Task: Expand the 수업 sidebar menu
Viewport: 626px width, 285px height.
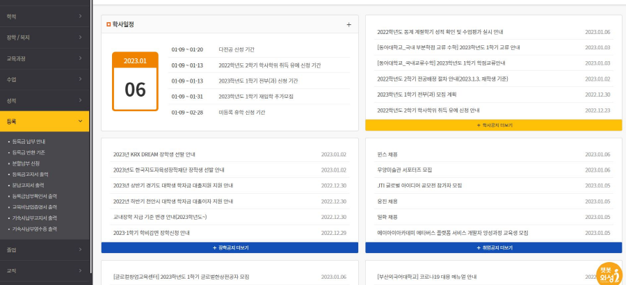Action: tap(45, 79)
